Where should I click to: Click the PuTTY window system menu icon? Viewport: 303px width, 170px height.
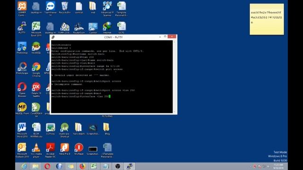tap(53, 37)
